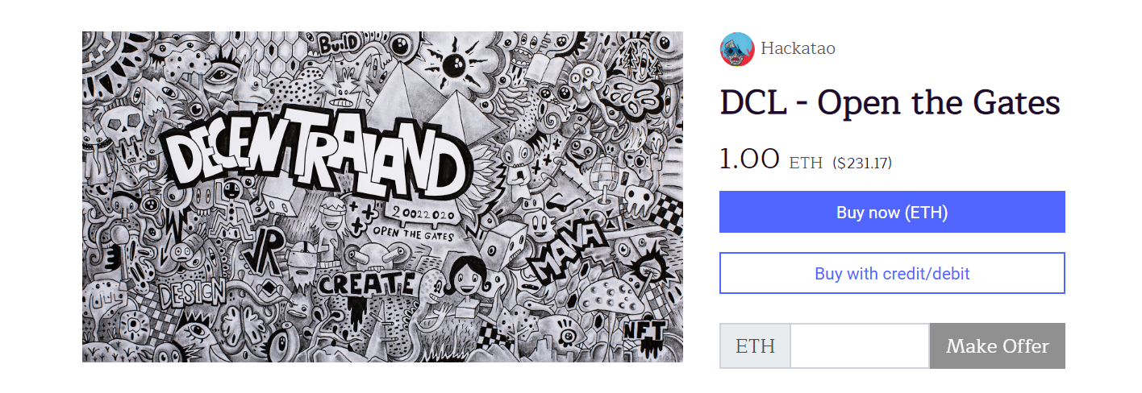Click the DCL - Open the Gates title
This screenshot has height=393, width=1142.
(x=890, y=102)
